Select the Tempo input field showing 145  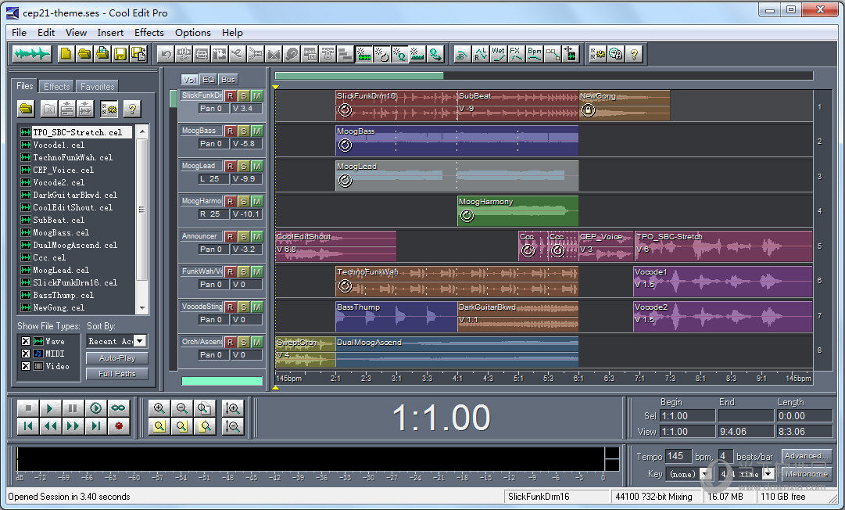point(676,456)
